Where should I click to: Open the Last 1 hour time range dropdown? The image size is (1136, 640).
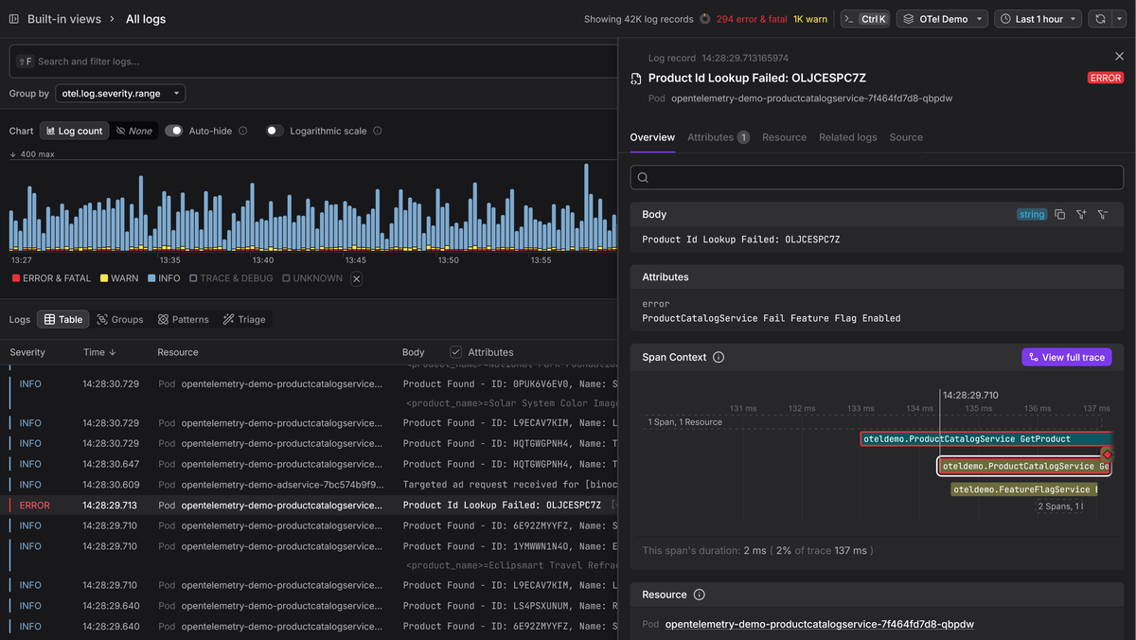point(1038,19)
